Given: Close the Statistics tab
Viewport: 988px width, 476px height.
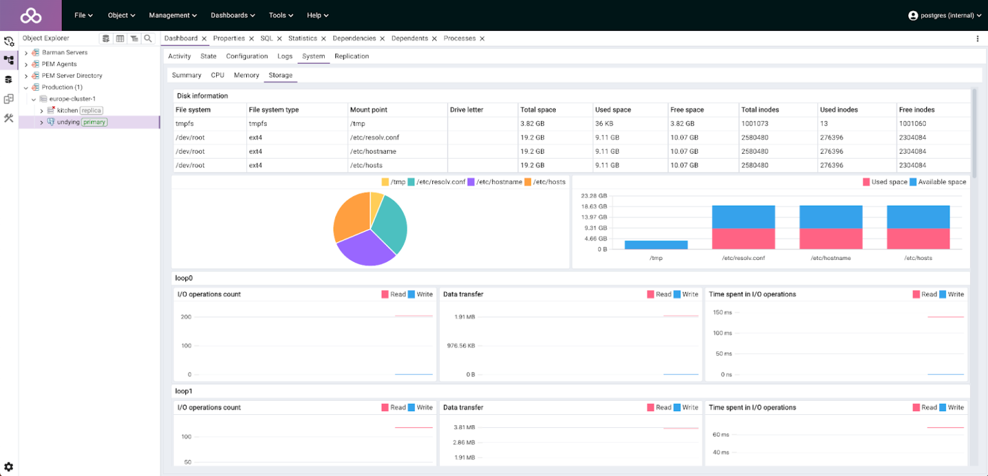Looking at the screenshot, I should pyautogui.click(x=324, y=39).
